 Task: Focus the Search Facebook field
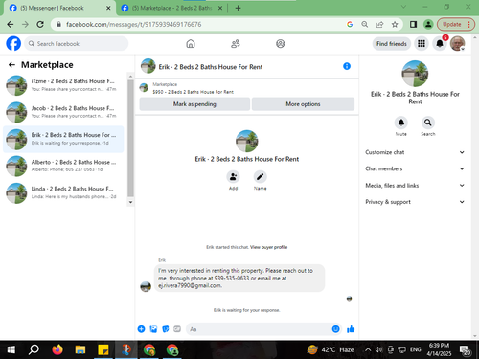click(77, 44)
